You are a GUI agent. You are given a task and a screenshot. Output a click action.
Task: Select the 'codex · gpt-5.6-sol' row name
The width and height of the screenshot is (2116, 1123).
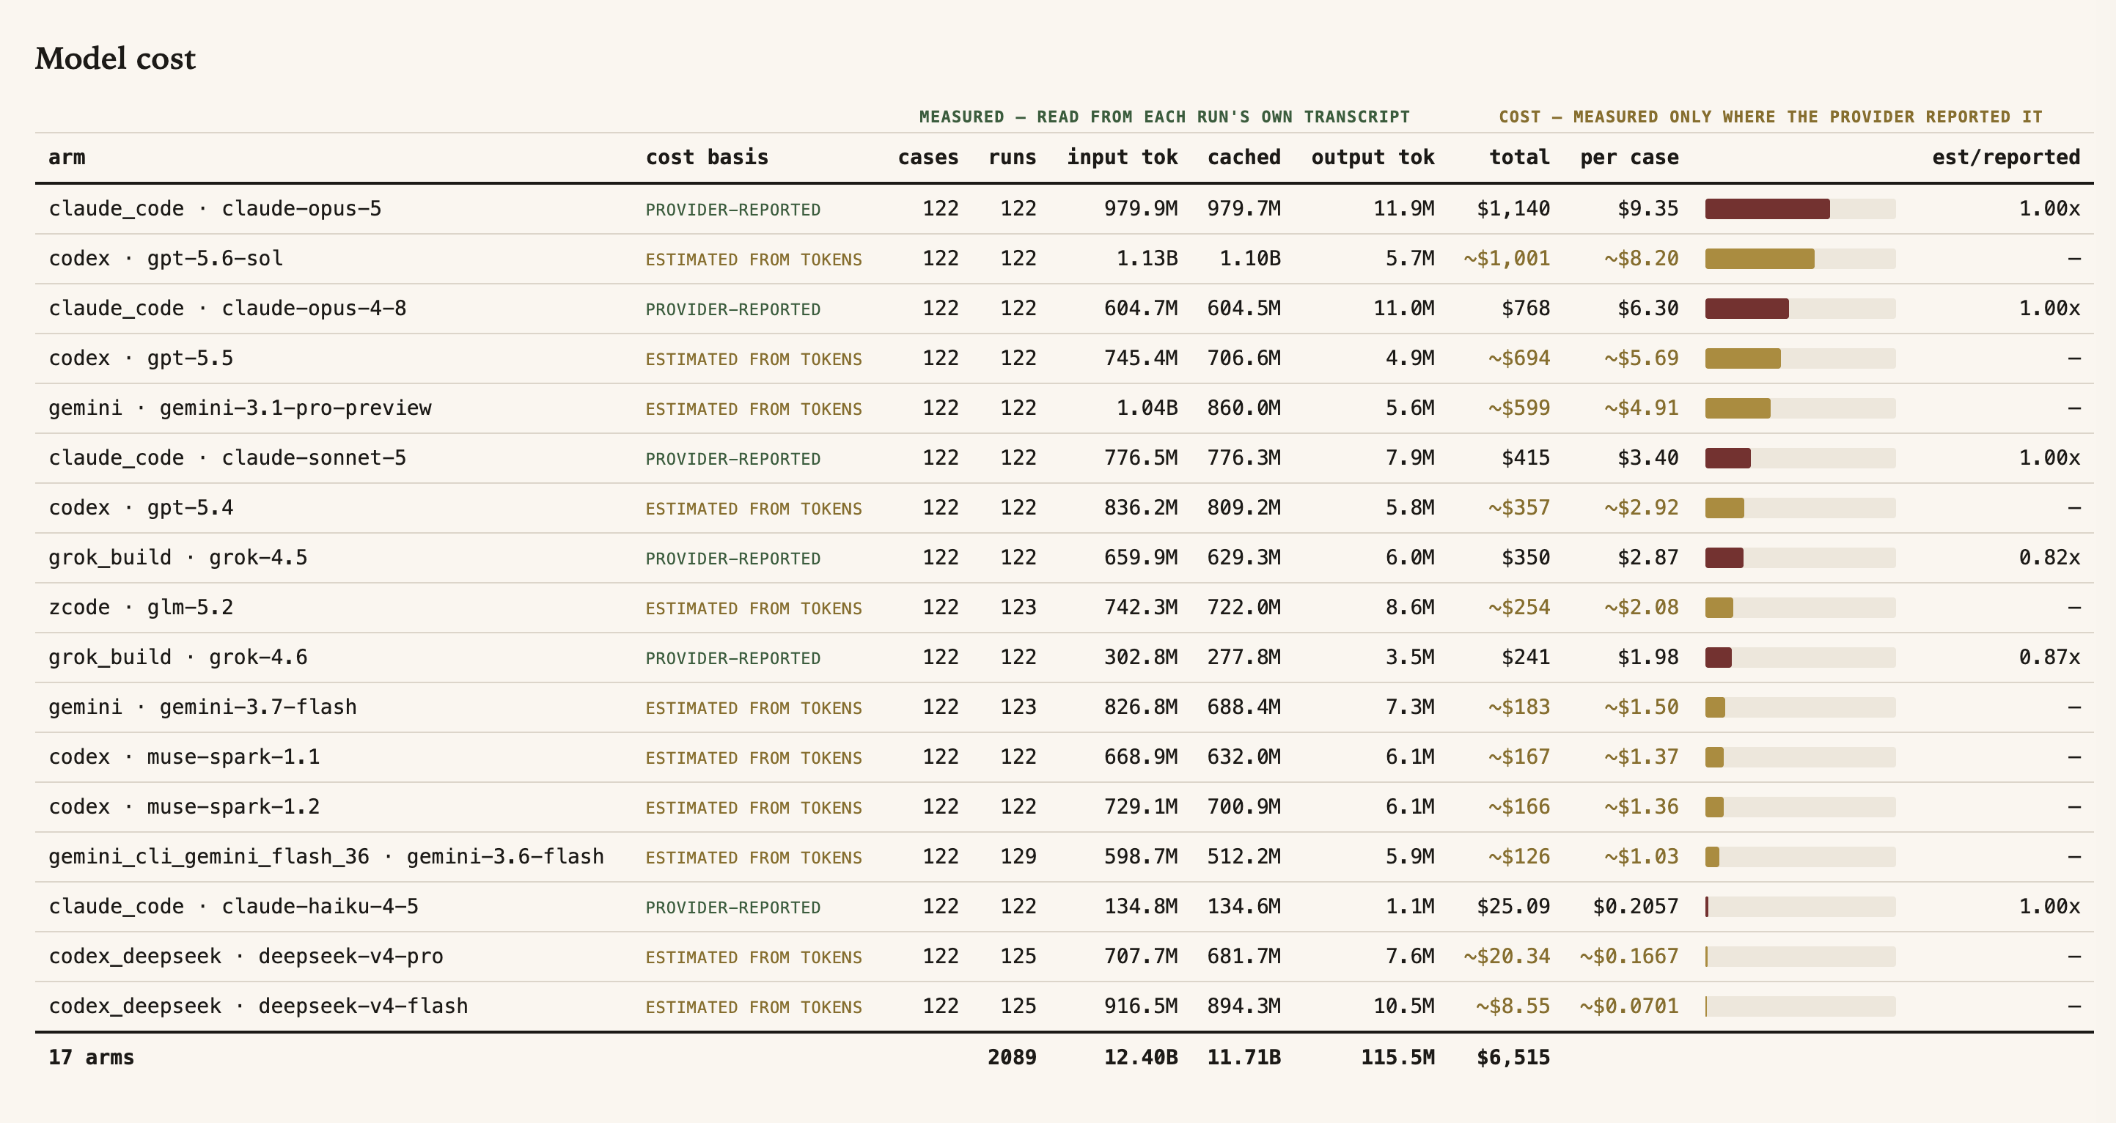166,259
